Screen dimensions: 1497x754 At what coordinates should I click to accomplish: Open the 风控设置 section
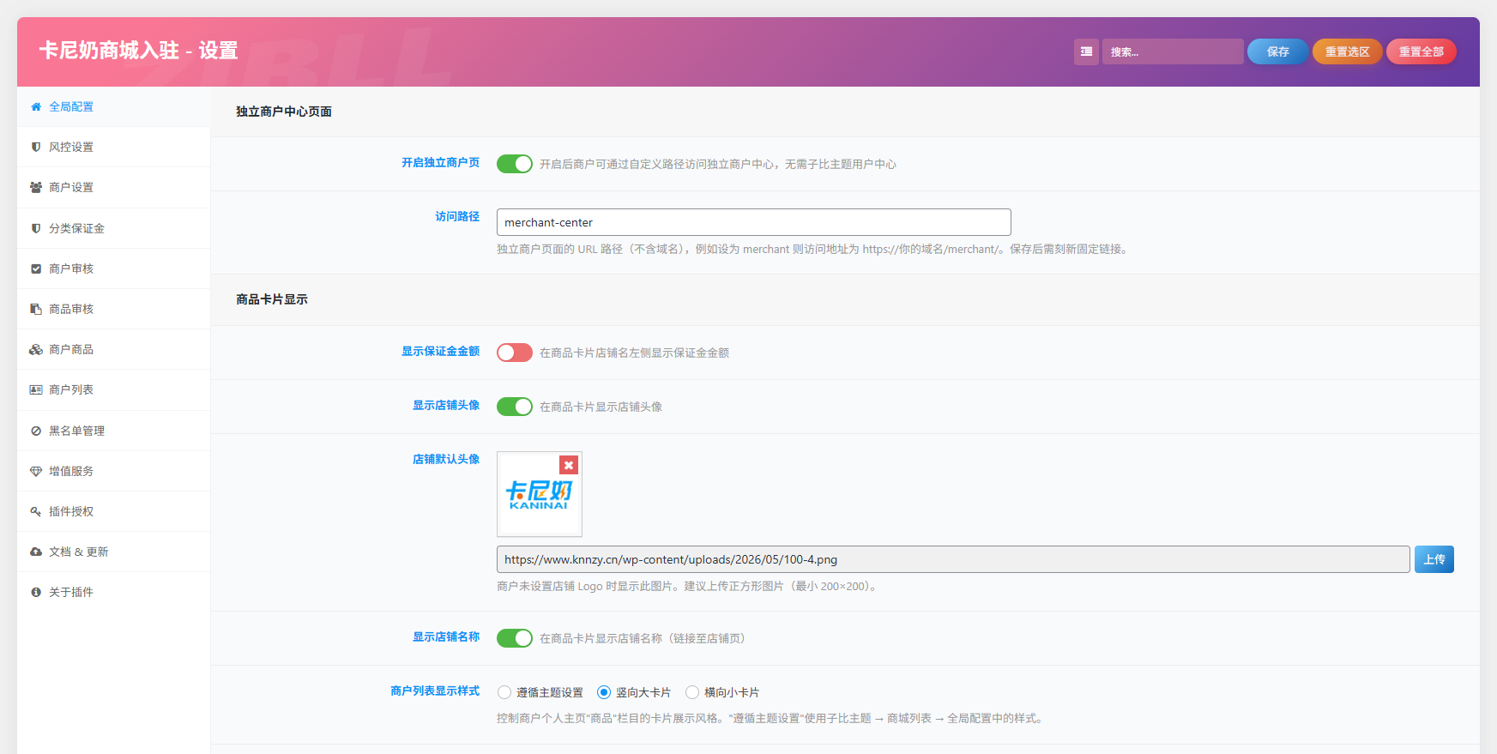[x=113, y=148]
